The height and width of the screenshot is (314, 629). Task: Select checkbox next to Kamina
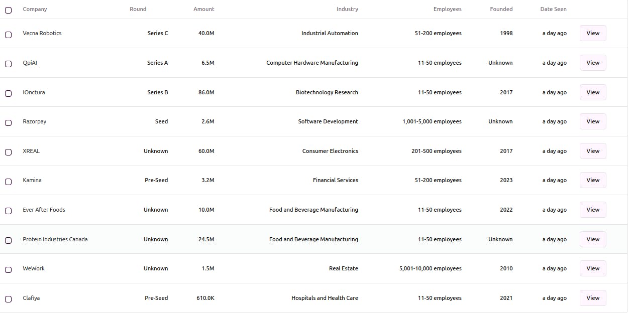8,182
